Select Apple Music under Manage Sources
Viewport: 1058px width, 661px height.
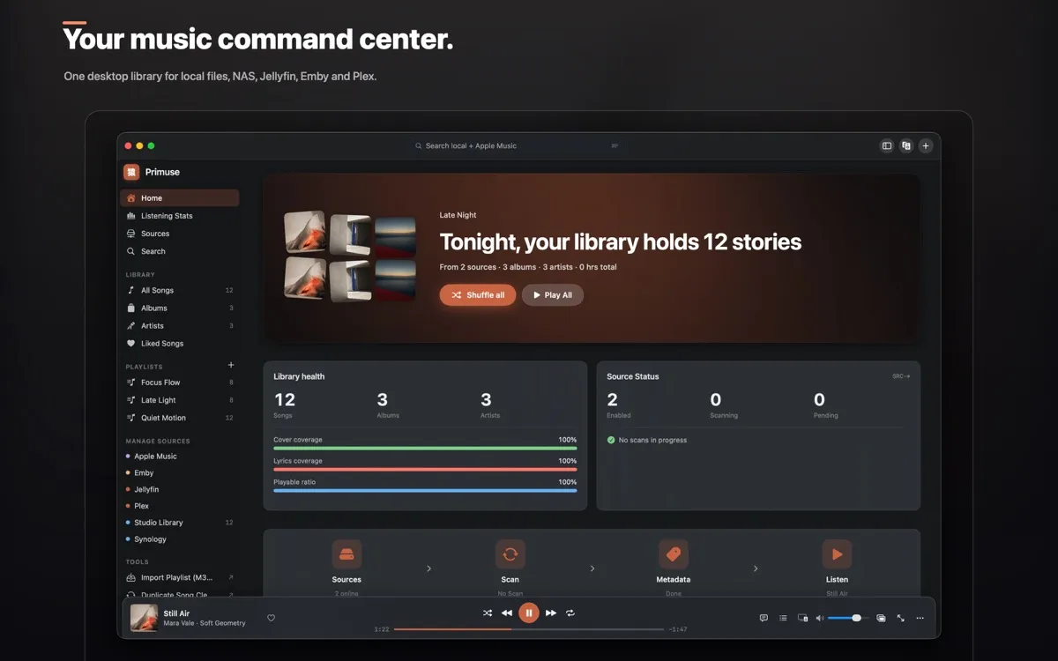pyautogui.click(x=180, y=457)
